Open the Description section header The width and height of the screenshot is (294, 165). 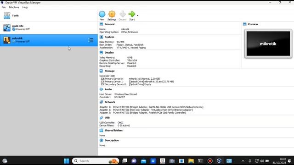pos(112,140)
